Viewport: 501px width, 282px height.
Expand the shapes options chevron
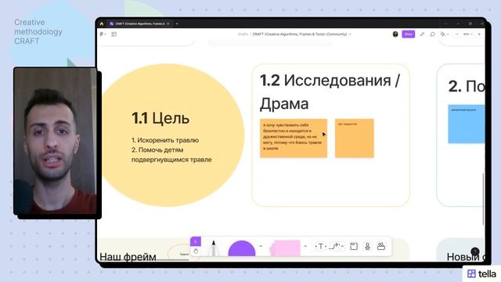click(x=261, y=246)
